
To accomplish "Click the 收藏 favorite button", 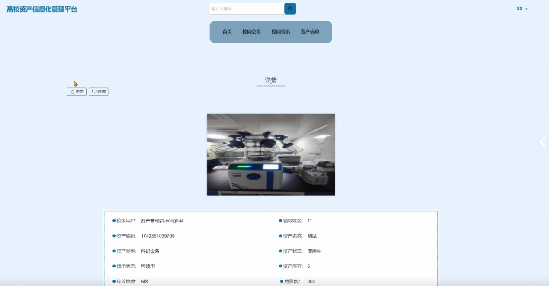I will (99, 92).
